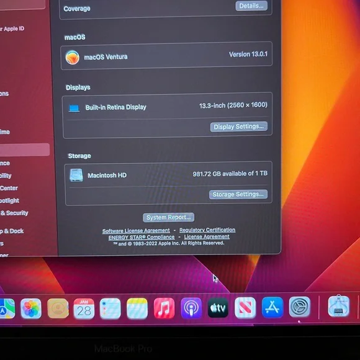Select Accessibility in sidebar
This screenshot has width=360, height=360.
tap(6, 176)
